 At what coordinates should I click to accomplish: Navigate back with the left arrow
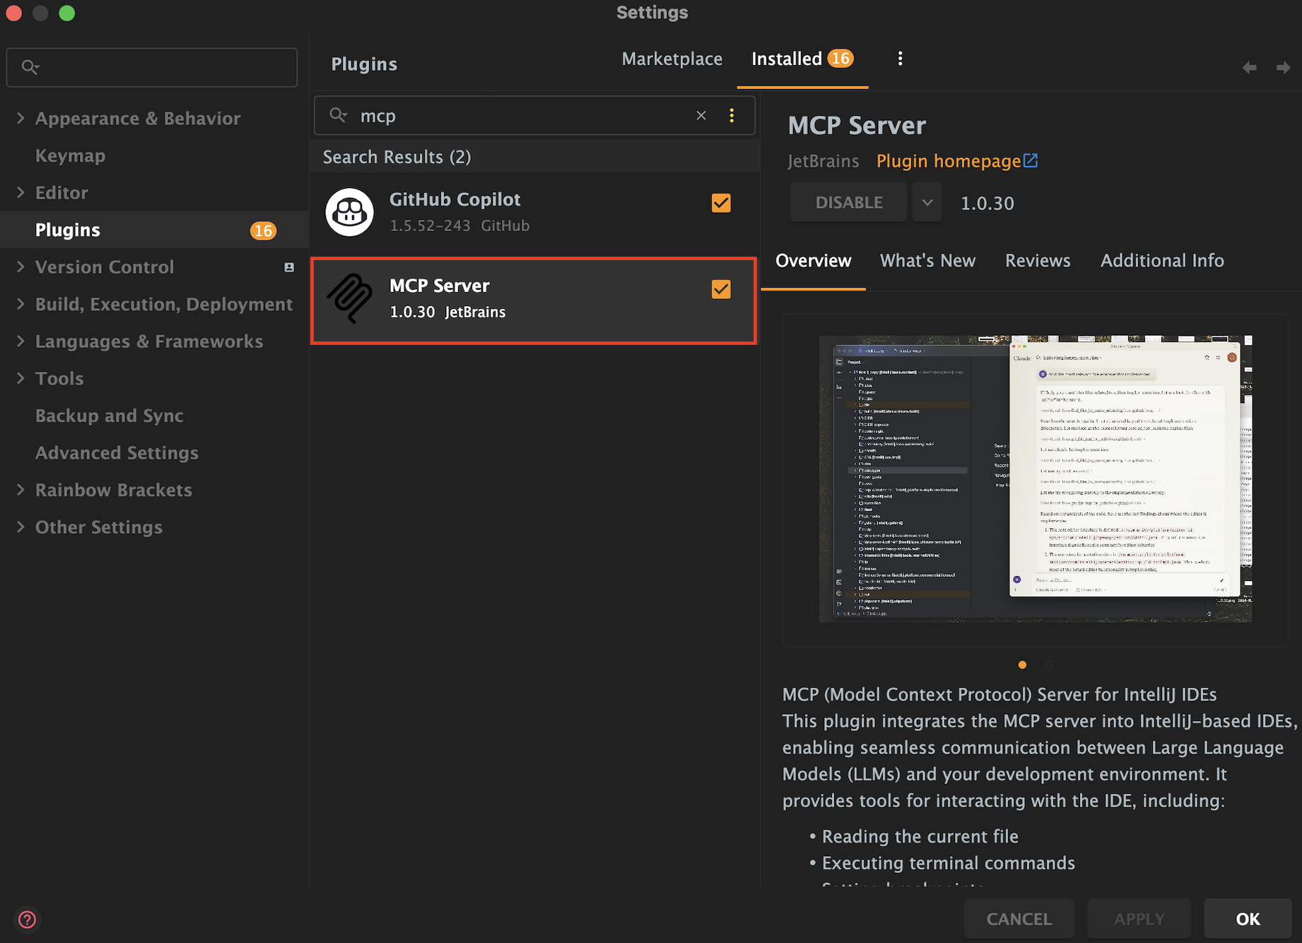click(x=1250, y=68)
